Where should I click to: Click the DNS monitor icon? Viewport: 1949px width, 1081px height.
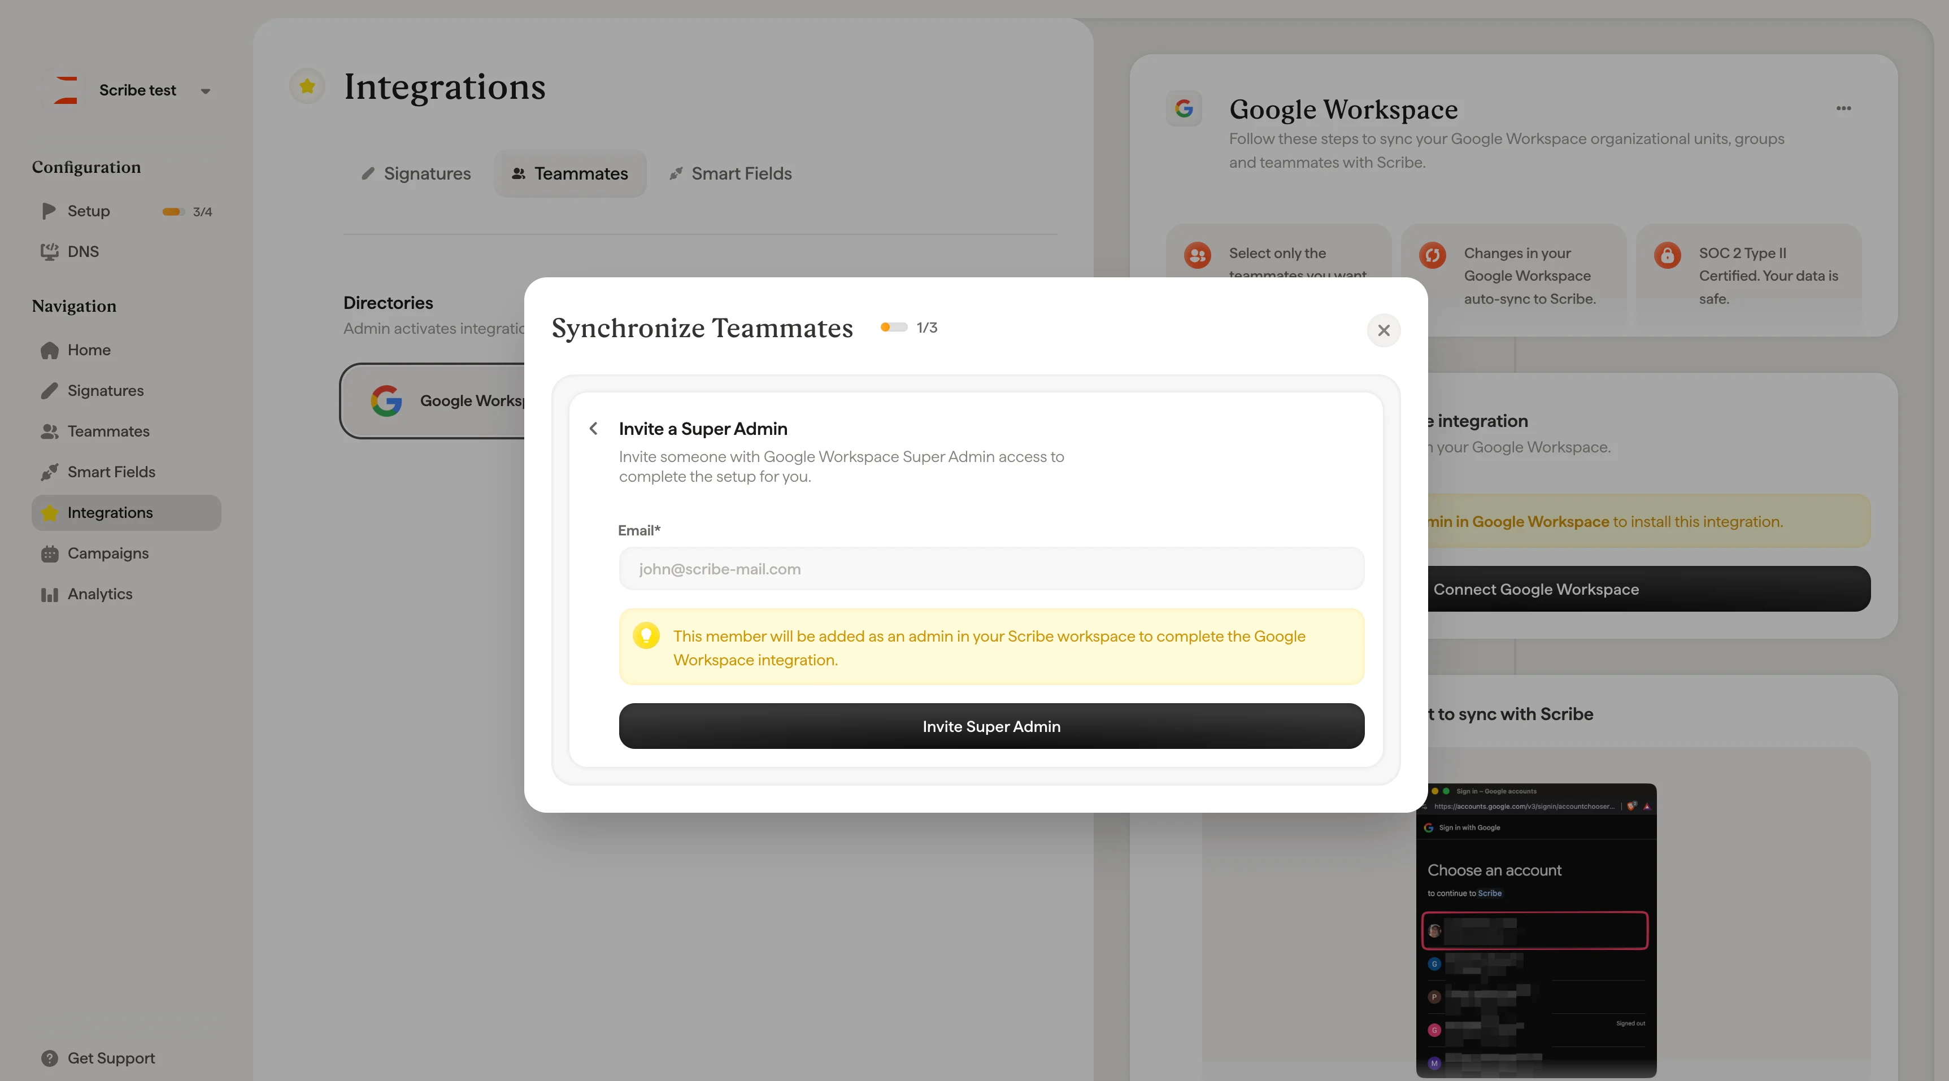(x=49, y=252)
